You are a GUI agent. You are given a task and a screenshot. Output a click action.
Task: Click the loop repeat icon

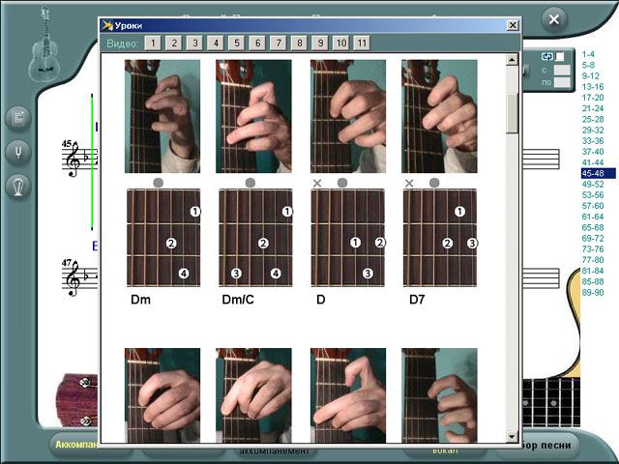coord(547,56)
